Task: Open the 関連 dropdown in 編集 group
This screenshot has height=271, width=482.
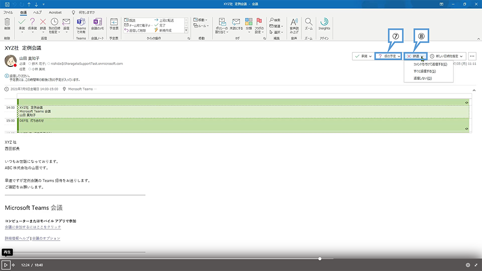Action: coord(276,26)
